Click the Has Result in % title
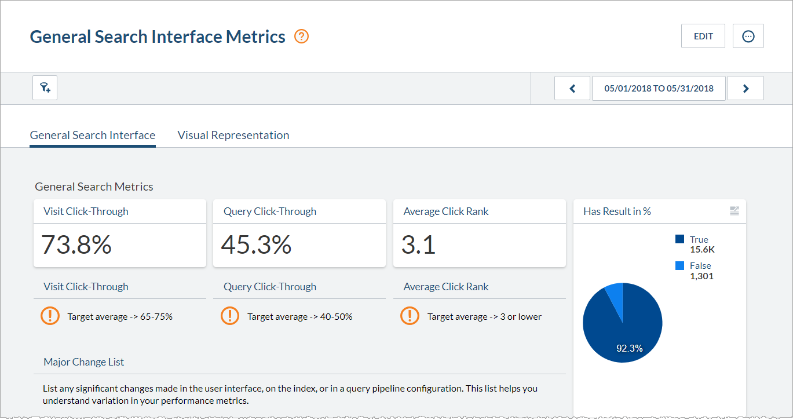Image resolution: width=793 pixels, height=420 pixels. click(x=617, y=211)
